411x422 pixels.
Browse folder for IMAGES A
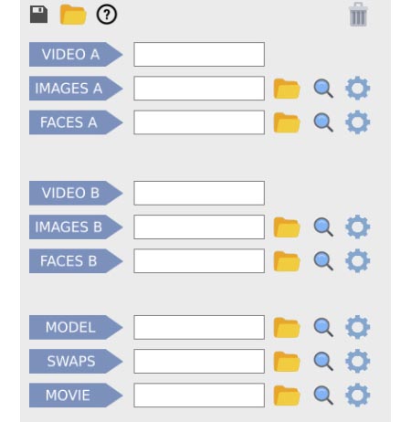287,89
